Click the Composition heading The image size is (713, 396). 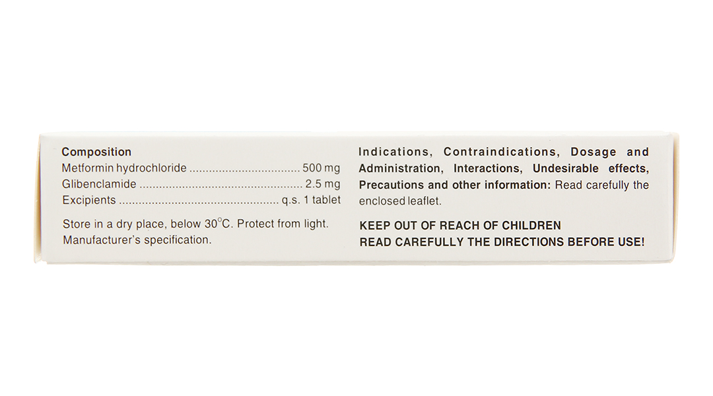(96, 152)
